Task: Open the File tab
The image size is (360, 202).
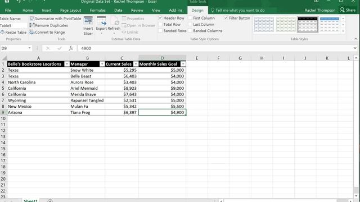Action: 8,10
